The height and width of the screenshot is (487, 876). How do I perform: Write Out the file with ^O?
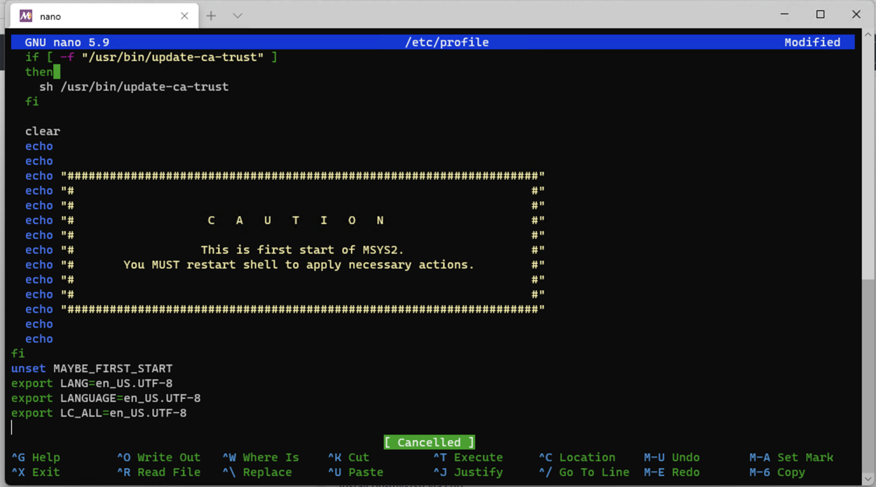click(158, 457)
